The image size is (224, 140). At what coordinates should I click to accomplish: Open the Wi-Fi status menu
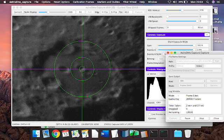pos(169,2)
